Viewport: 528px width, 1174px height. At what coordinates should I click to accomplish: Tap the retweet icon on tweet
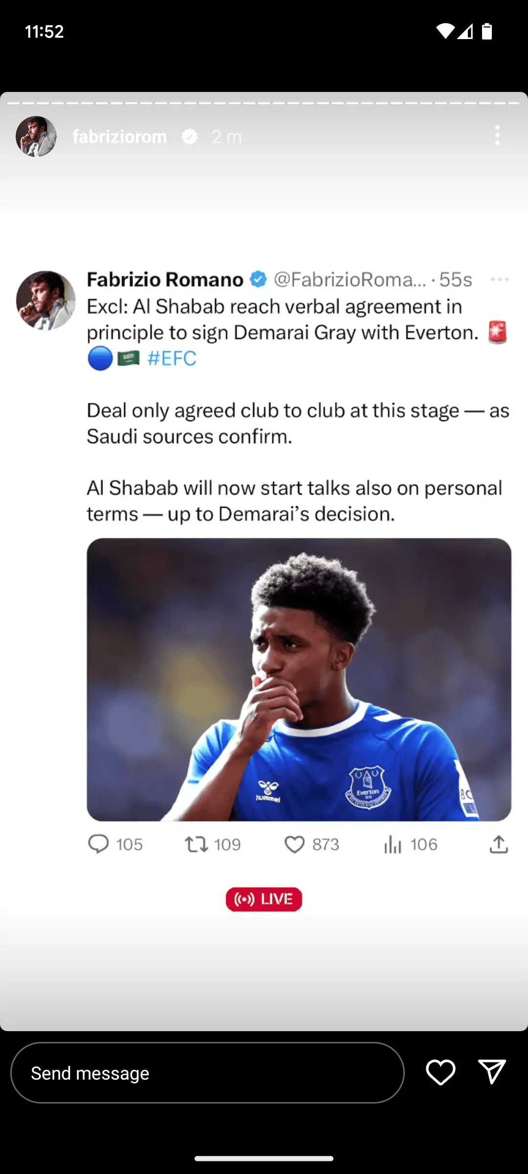click(197, 844)
